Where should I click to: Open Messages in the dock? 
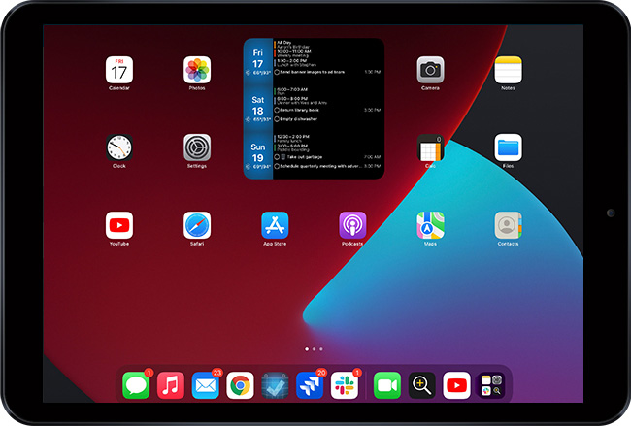[136, 385]
